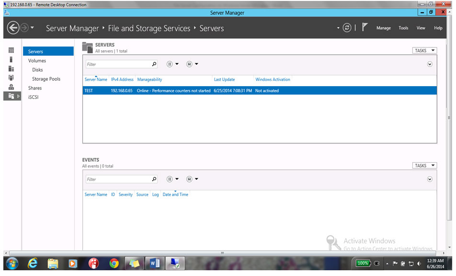The image size is (456, 276).
Task: Select Volumes in the navigation list
Action: pyautogui.click(x=37, y=61)
